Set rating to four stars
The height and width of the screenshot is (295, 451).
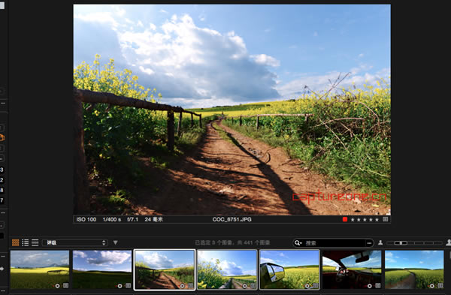click(371, 220)
